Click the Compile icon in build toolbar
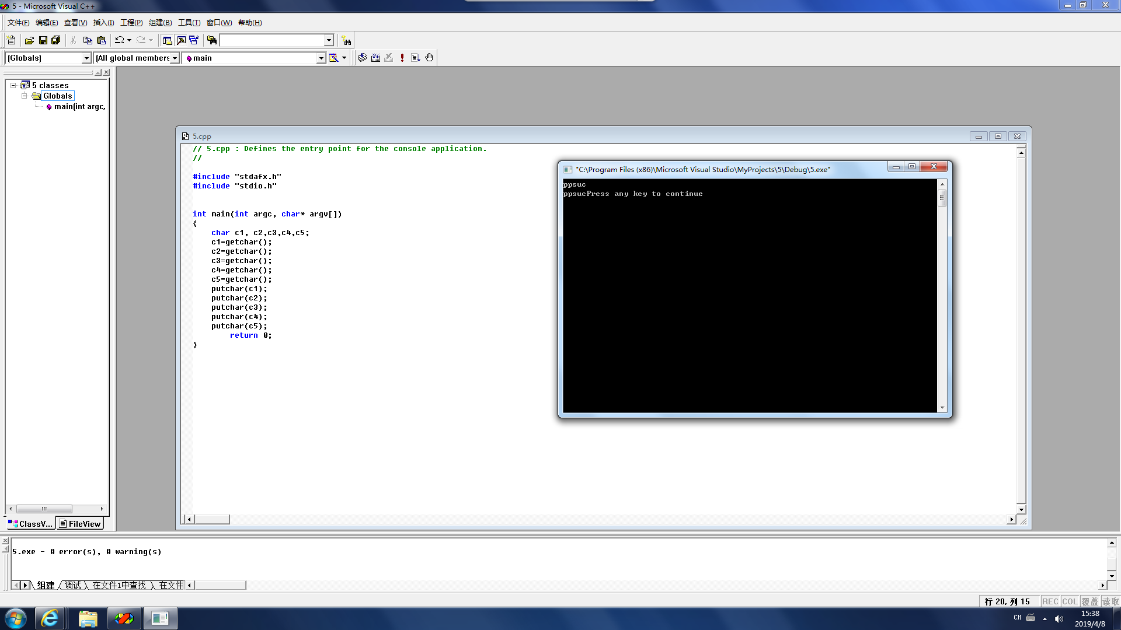Screen dimensions: 1121x630 pos(362,58)
